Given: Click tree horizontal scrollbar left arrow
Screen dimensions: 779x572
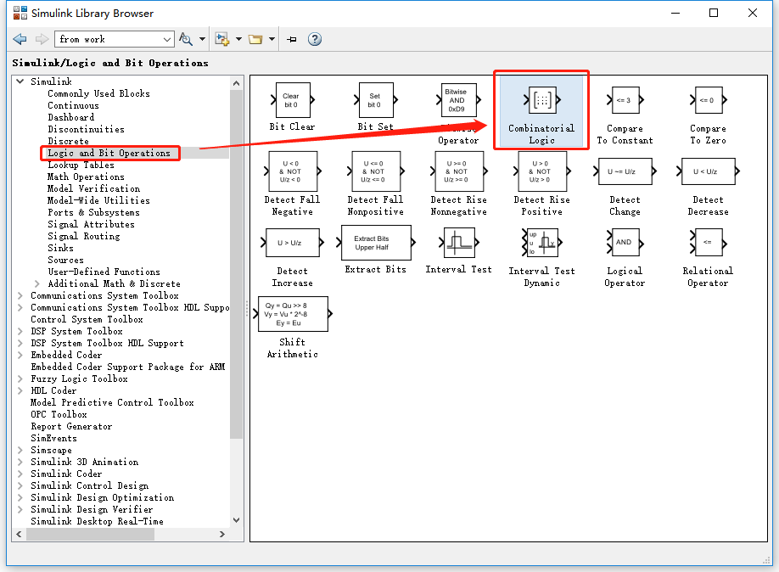Looking at the screenshot, I should point(19,534).
